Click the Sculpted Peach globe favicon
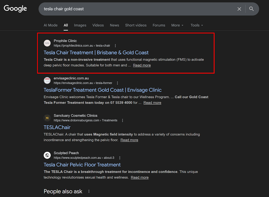The height and width of the screenshot is (197, 269). (x=47, y=155)
